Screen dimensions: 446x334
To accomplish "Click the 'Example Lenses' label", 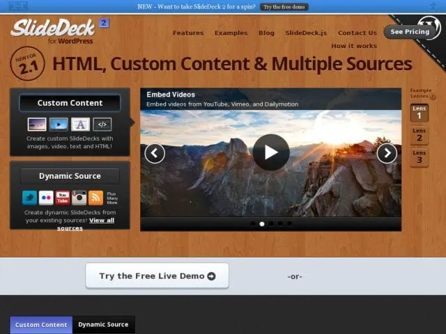I will coord(420,93).
